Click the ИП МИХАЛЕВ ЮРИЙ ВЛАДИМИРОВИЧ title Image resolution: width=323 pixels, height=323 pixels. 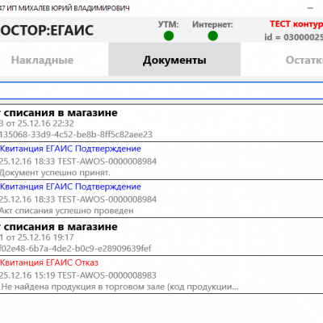pos(68,8)
